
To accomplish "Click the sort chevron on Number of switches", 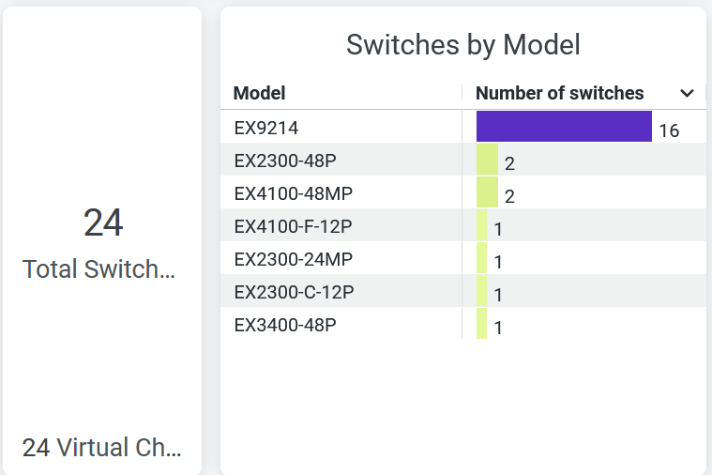I will 687,93.
